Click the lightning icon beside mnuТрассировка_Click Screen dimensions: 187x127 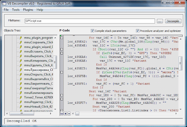pyautogui.click(x=21, y=70)
